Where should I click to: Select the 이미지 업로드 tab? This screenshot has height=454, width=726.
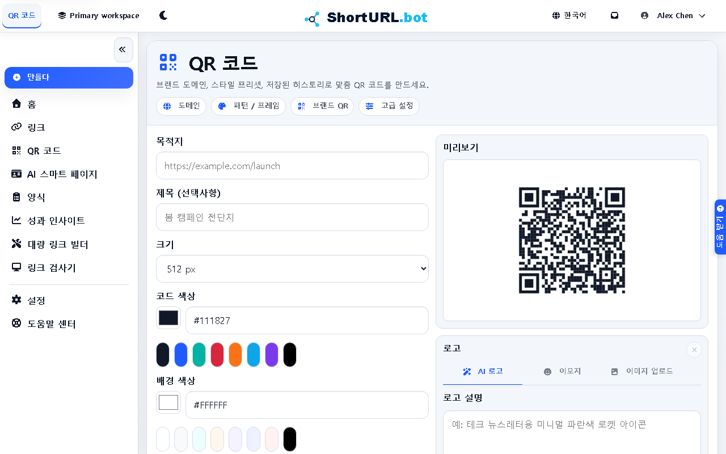point(641,372)
